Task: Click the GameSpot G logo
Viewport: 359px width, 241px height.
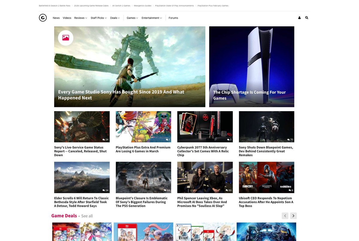Action: coord(43,18)
